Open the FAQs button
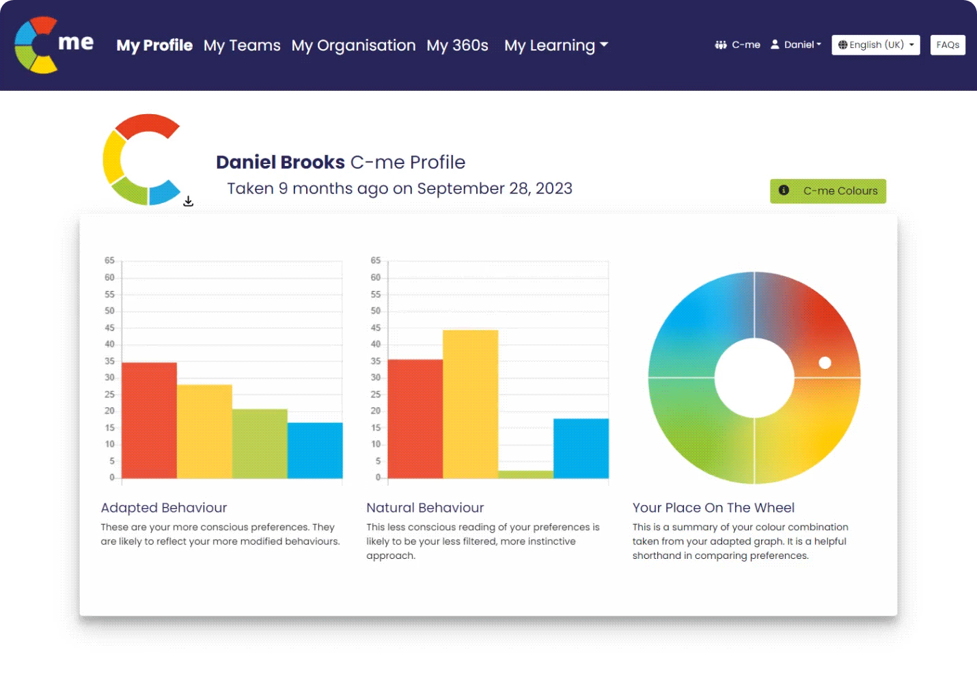977x673 pixels. pyautogui.click(x=948, y=45)
